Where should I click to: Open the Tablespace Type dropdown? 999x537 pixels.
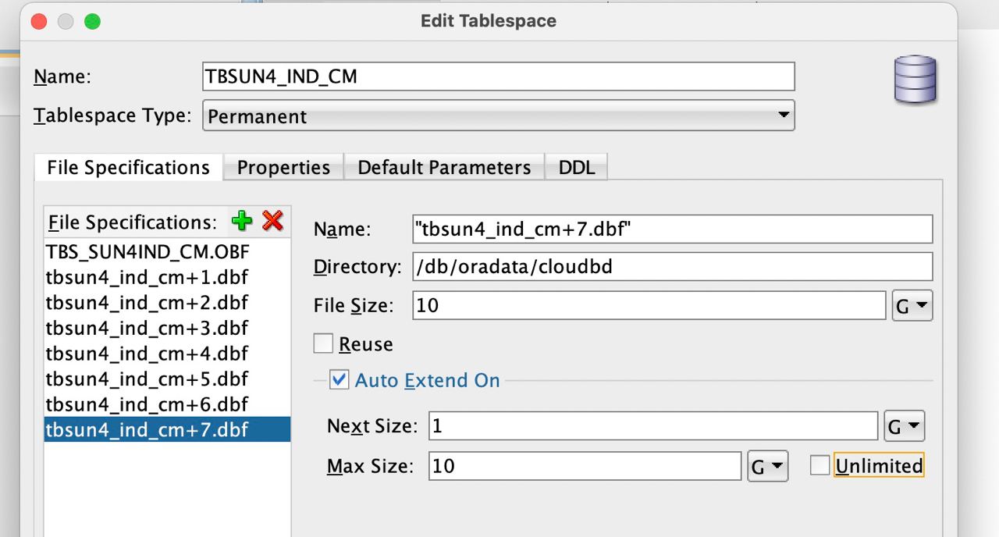point(499,116)
